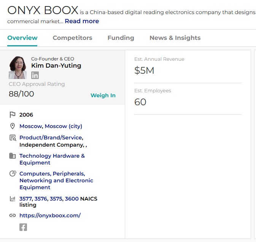This screenshot has width=256, height=242.
Task: Open the company's Facebook page icon
Action: point(23,227)
